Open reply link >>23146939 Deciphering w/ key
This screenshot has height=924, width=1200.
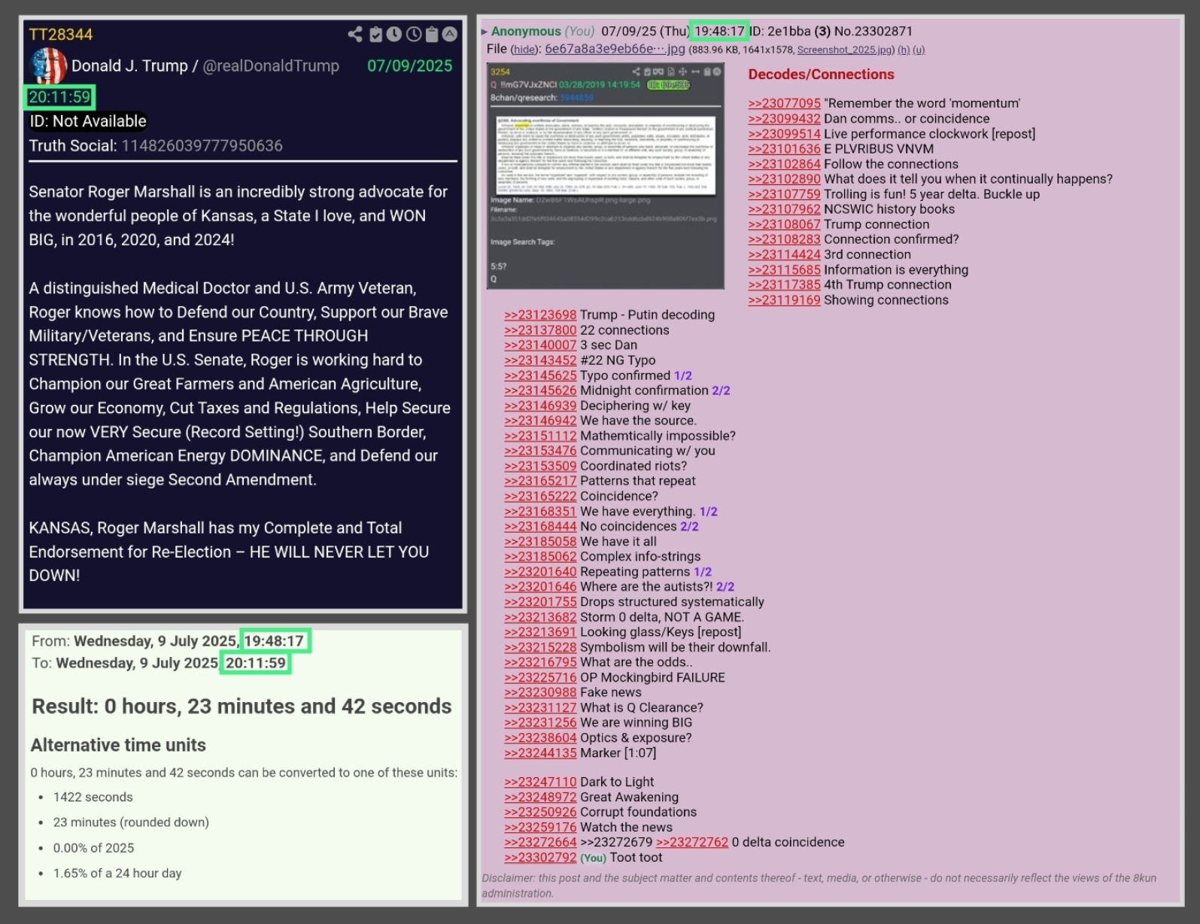(x=540, y=406)
